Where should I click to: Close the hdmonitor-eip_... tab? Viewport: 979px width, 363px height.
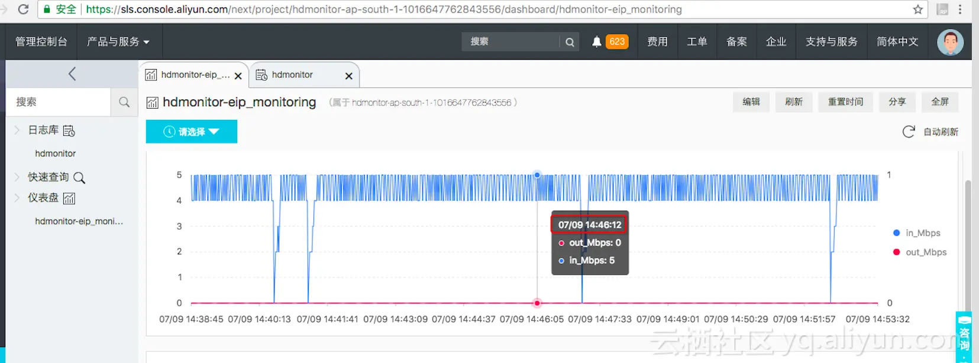(238, 76)
